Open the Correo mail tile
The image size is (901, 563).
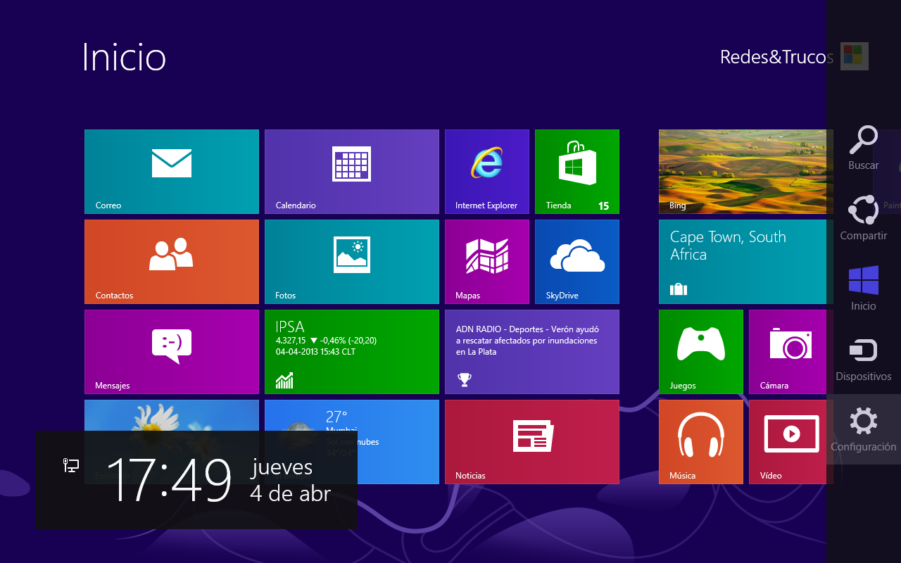coord(172,172)
